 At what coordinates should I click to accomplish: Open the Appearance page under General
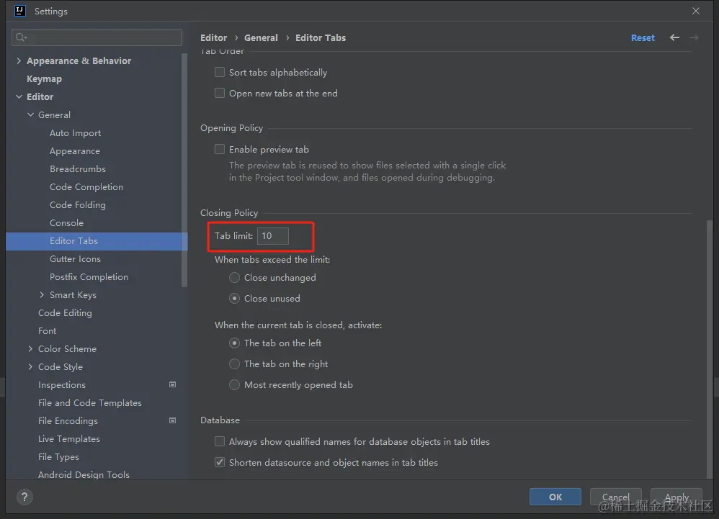(75, 150)
